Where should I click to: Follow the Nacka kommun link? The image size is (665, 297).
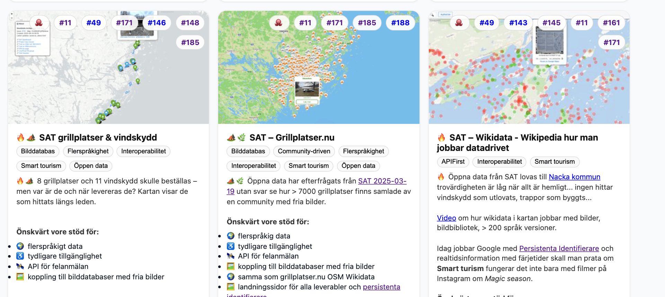pyautogui.click(x=574, y=177)
